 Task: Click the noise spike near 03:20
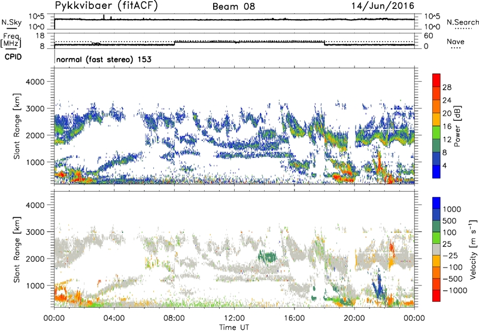[104, 17]
